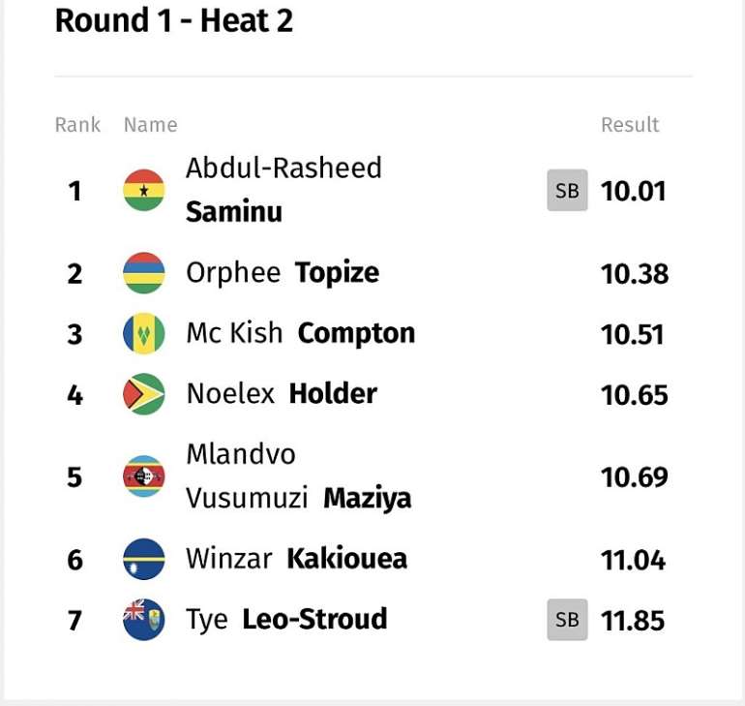Open athlete Abdul-Rasheed Saminu's name
Image resolution: width=745 pixels, height=706 pixels.
tap(283, 190)
